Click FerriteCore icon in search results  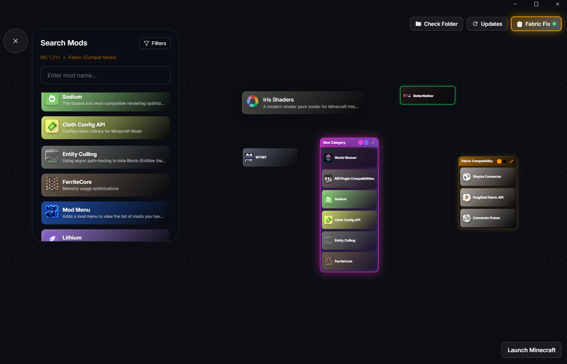(x=52, y=184)
